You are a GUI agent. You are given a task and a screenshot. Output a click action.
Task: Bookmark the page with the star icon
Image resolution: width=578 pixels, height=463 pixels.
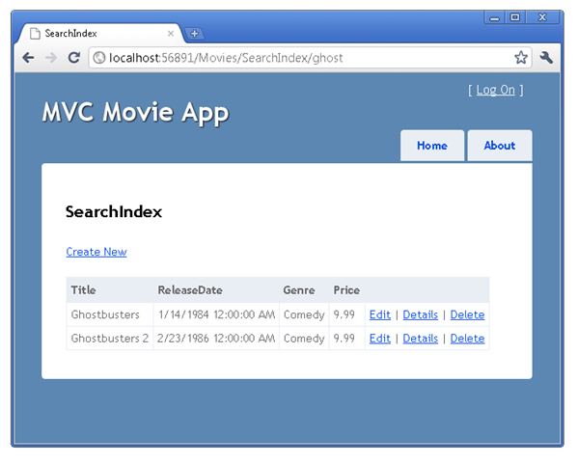521,58
